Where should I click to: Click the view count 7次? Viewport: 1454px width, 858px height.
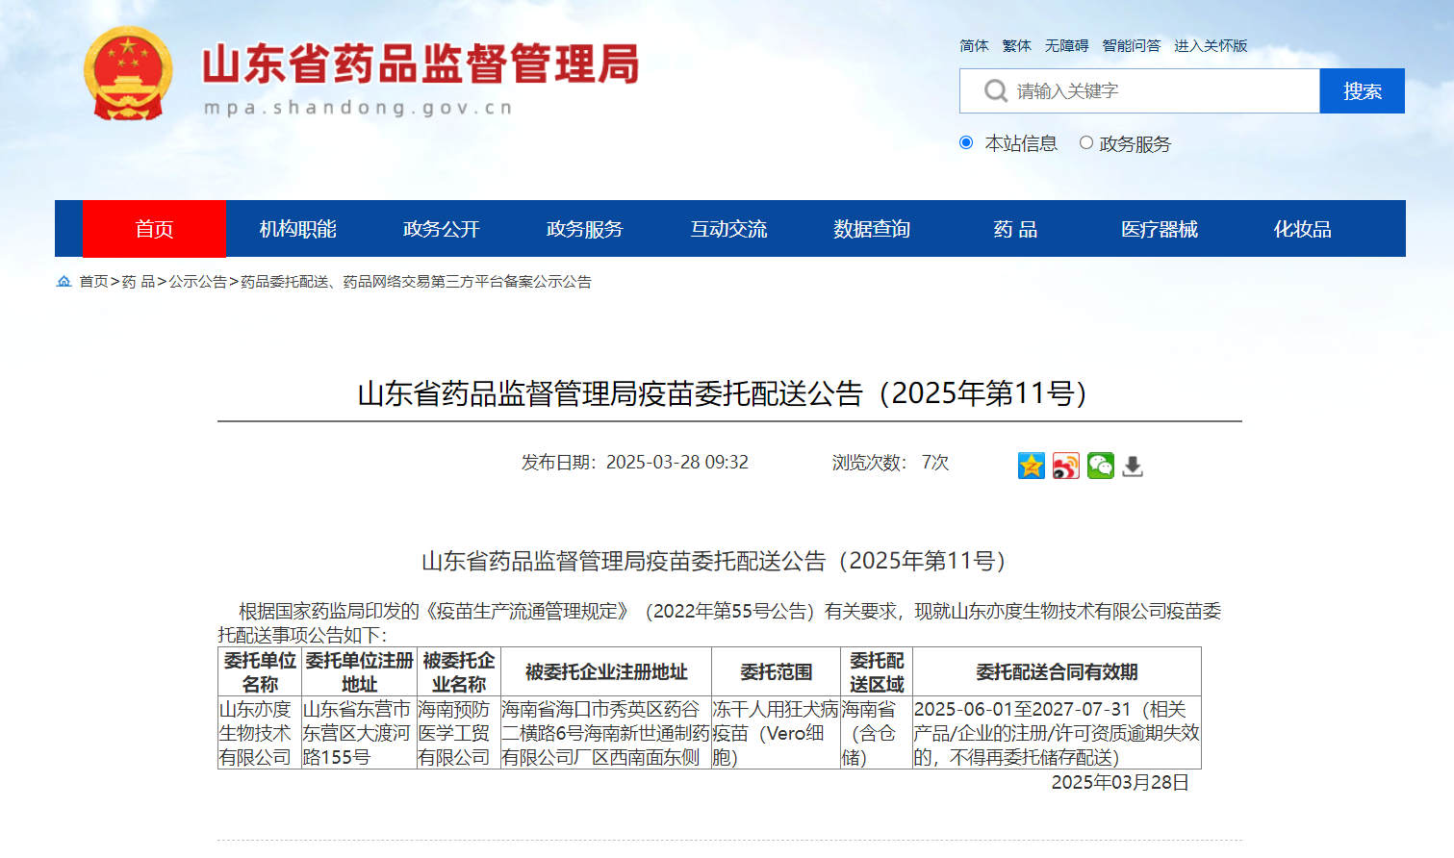tap(934, 463)
